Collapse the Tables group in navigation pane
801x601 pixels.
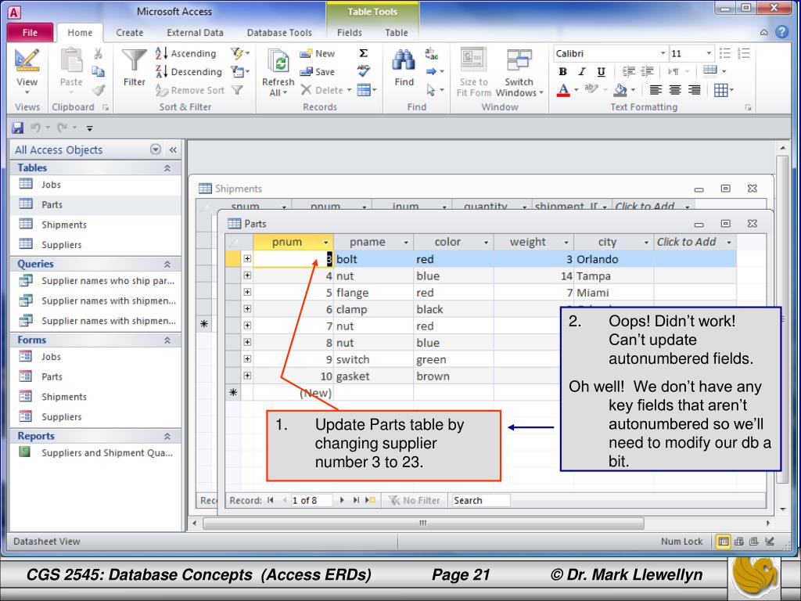(x=167, y=168)
